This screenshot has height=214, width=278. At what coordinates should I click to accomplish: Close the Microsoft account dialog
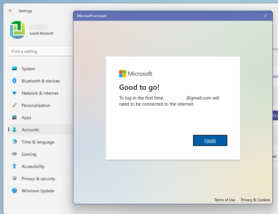coord(265,16)
